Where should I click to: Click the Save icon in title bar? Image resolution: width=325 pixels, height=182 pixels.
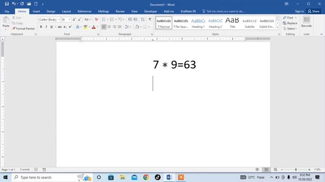[7, 4]
